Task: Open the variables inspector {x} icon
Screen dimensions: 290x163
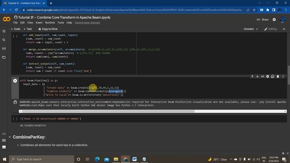Action: [4, 48]
